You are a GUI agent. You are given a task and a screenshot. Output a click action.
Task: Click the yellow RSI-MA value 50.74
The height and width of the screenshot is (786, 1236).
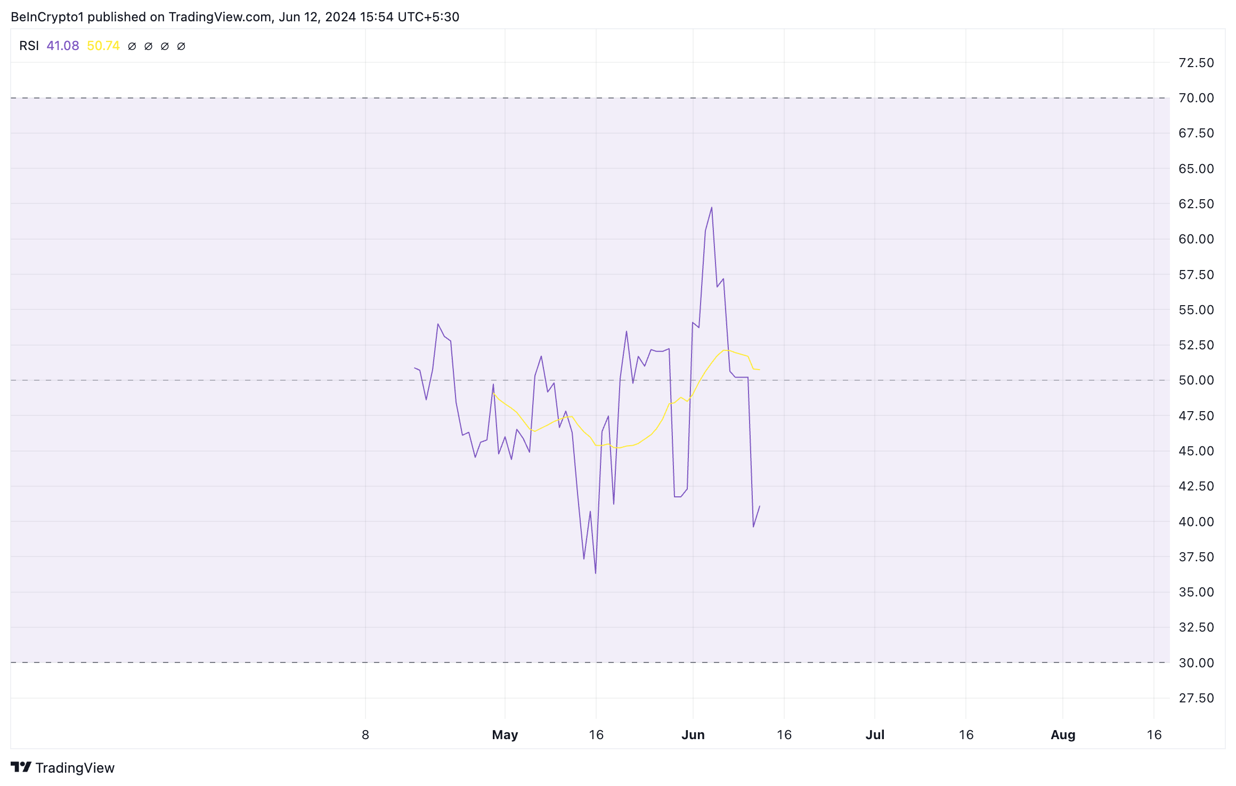(103, 46)
